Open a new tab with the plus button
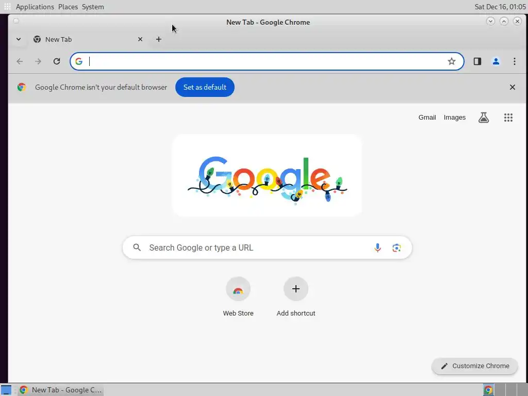Screen dimensions: 528x396 click(159, 39)
